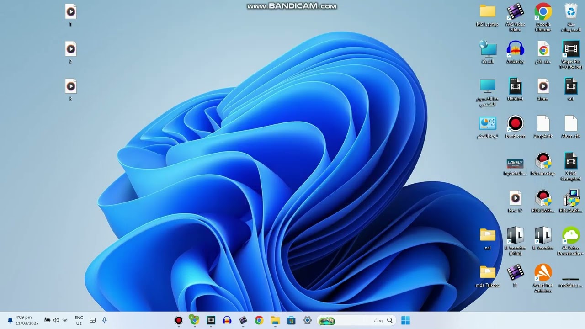
Task: Launch AVS Video Editor desktop shortcut
Action: click(515, 17)
